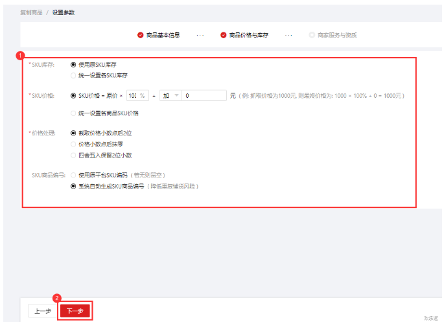
Task: Choose 使用原平台SKU编码 option
Action: coord(73,175)
